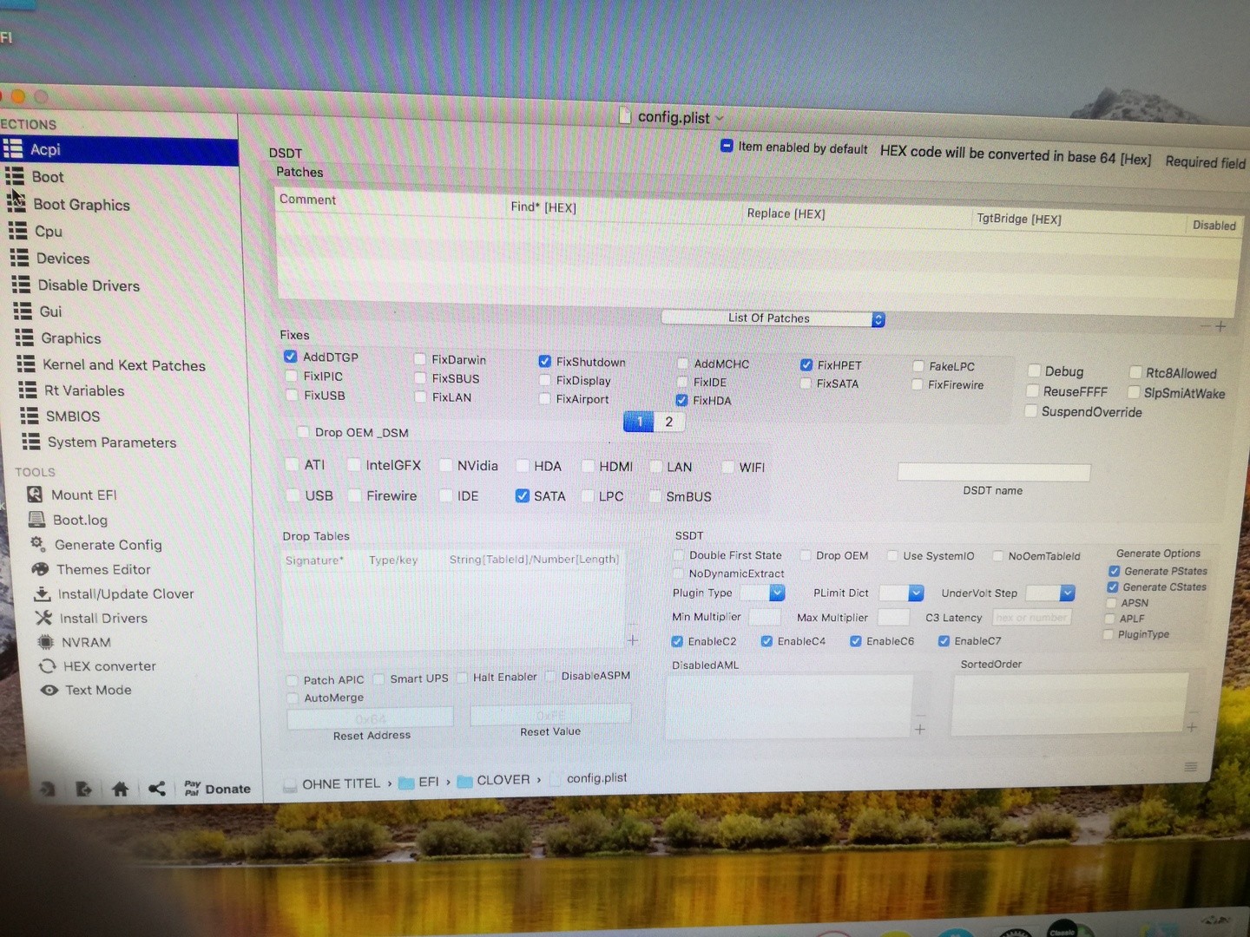Switch to fixes page 1
The height and width of the screenshot is (937, 1250).
point(639,422)
